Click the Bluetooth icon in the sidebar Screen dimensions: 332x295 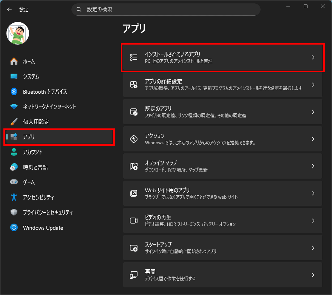(x=14, y=91)
